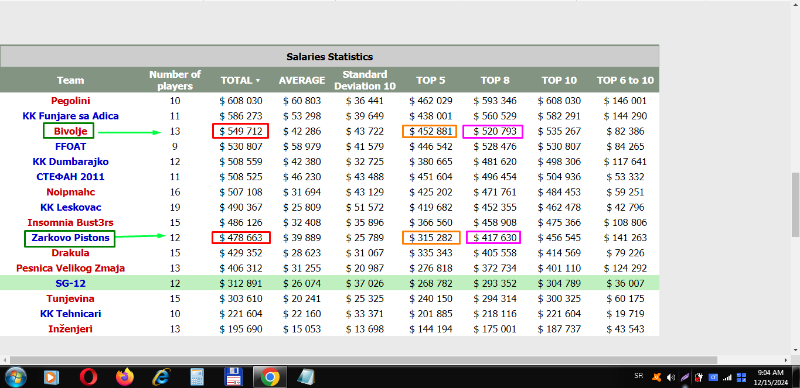The height and width of the screenshot is (388, 800).
Task: Click the standard deviation value $ 51 572
Action: [365, 207]
